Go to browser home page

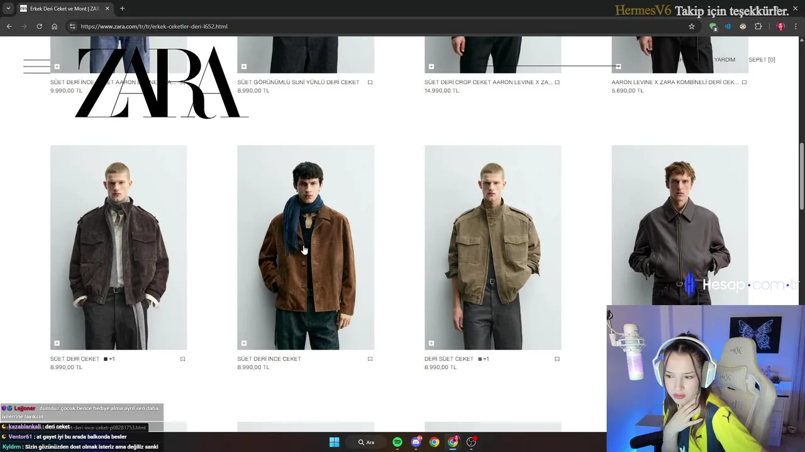click(x=55, y=26)
